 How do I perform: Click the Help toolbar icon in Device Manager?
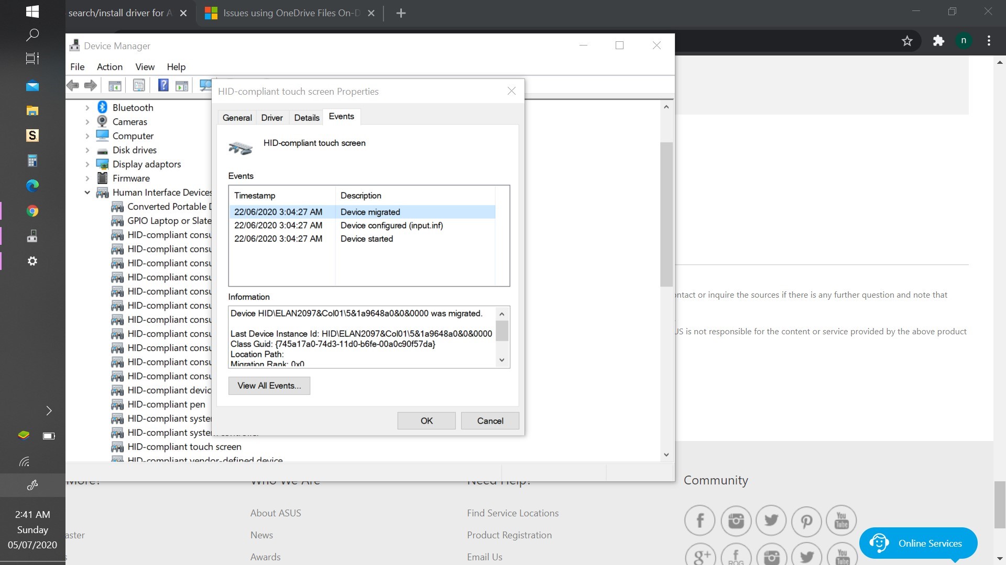(x=163, y=85)
